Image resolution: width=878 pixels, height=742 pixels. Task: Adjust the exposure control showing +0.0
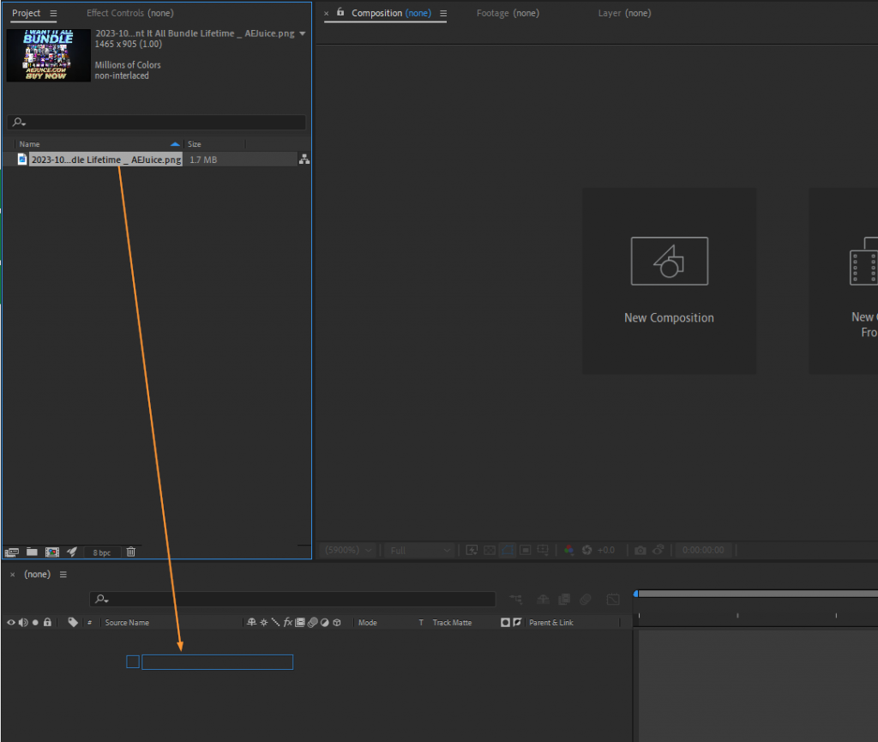click(x=605, y=550)
